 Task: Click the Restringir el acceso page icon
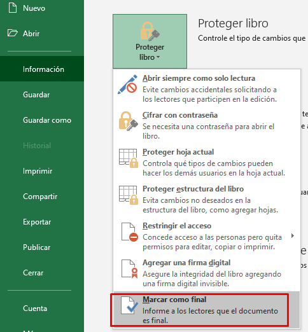129,232
